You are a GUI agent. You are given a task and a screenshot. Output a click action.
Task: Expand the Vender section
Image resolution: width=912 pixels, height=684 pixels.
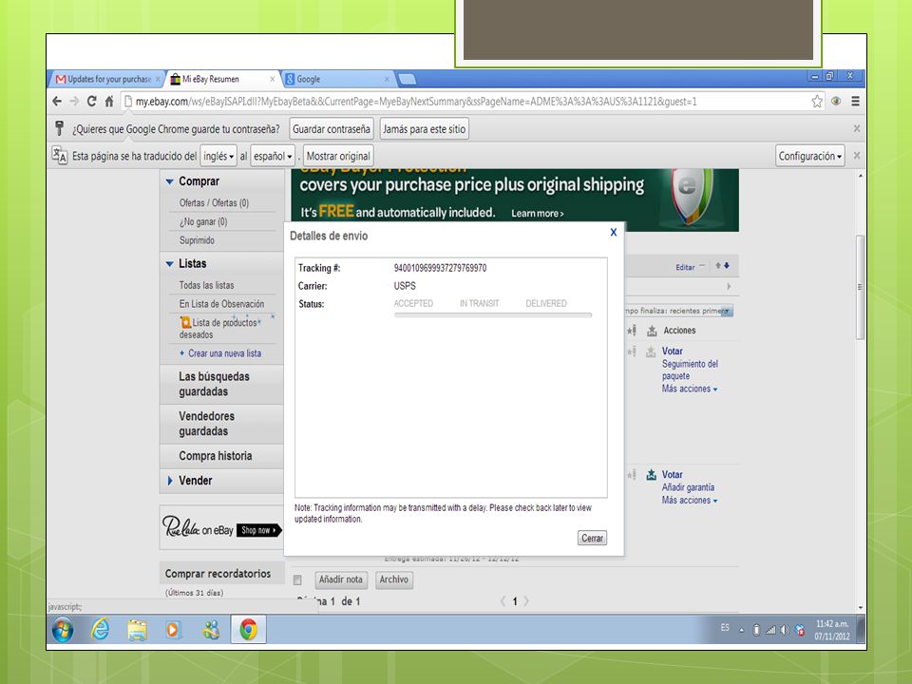[170, 481]
